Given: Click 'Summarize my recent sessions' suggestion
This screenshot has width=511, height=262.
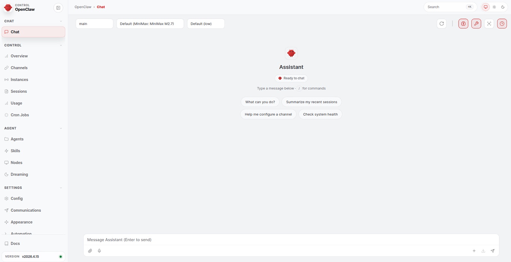Looking at the screenshot, I should 312,102.
